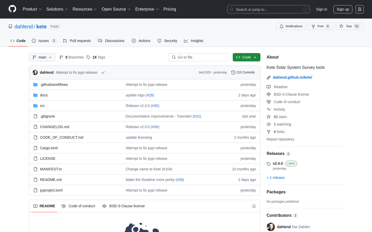372x232 pixels.
Task: Click the Notifications bell button
Action: [291, 26]
